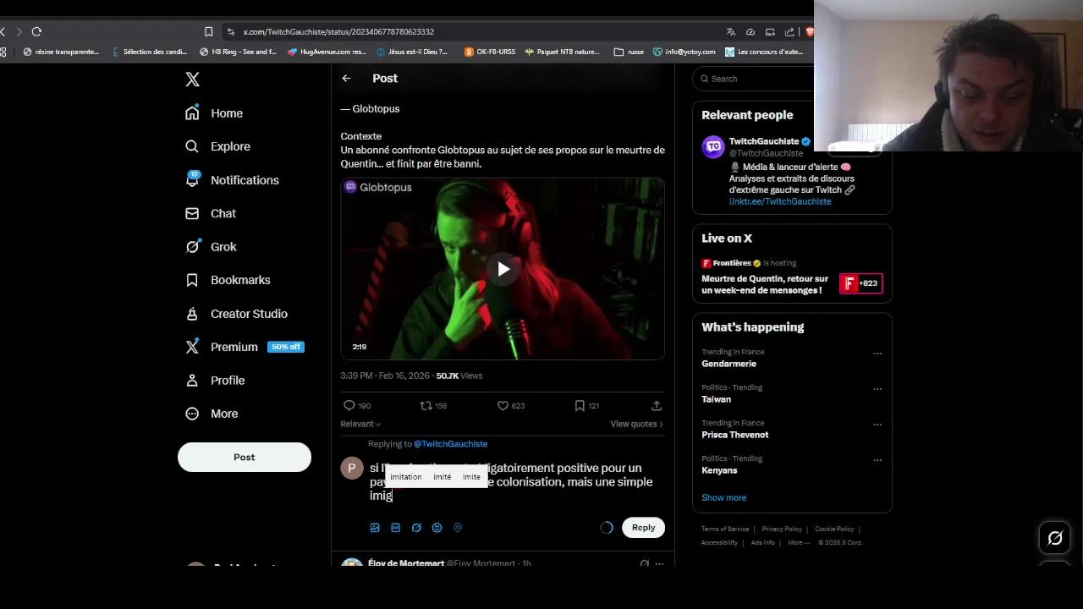This screenshot has height=609, width=1083.
Task: Open the Gendarmerie trend
Action: click(728, 364)
